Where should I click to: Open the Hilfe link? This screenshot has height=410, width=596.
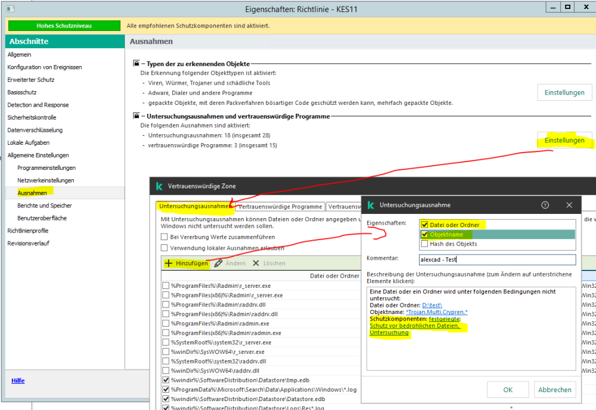tap(18, 380)
